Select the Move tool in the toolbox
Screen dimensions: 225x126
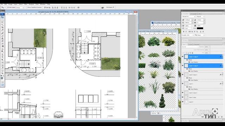coord(2,17)
